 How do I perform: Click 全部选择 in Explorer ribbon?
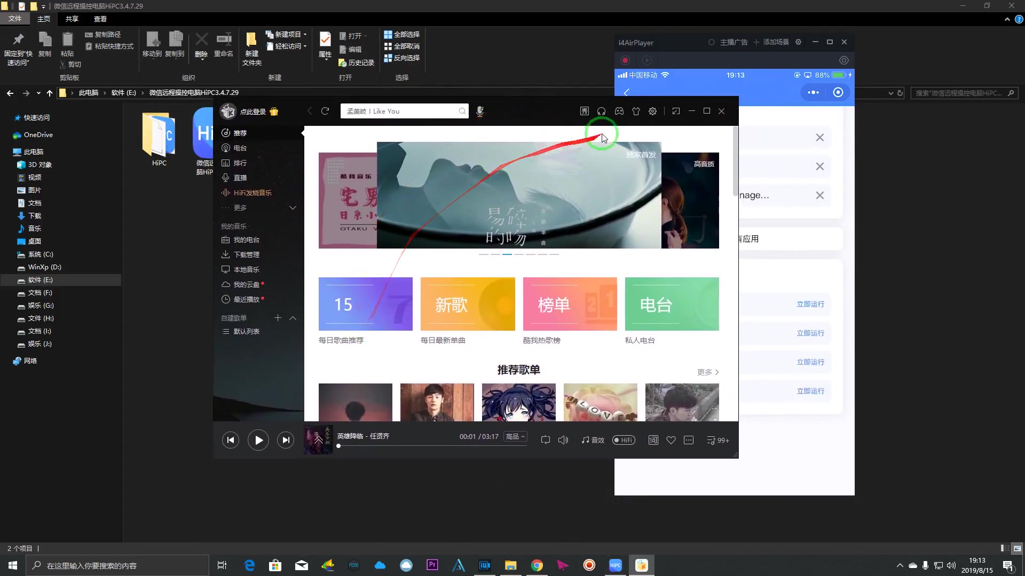pyautogui.click(x=401, y=34)
